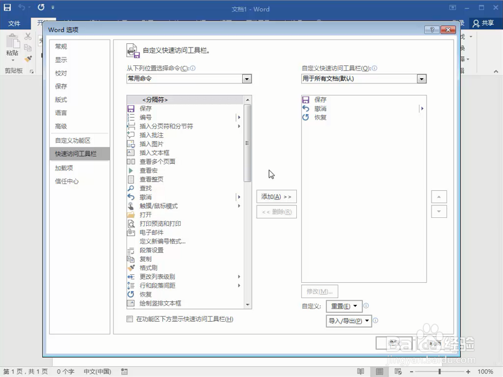Click the move down arrow button
The height and width of the screenshot is (377, 503).
point(439,211)
